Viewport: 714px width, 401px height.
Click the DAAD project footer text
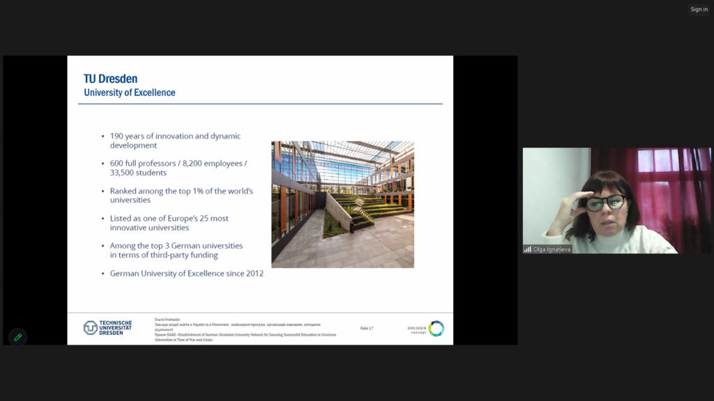pyautogui.click(x=245, y=337)
